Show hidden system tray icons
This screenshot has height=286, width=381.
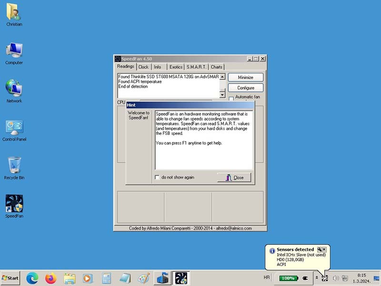(x=317, y=278)
